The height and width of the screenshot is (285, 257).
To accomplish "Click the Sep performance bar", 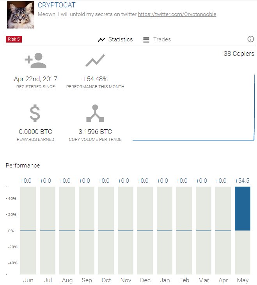I will (87, 230).
